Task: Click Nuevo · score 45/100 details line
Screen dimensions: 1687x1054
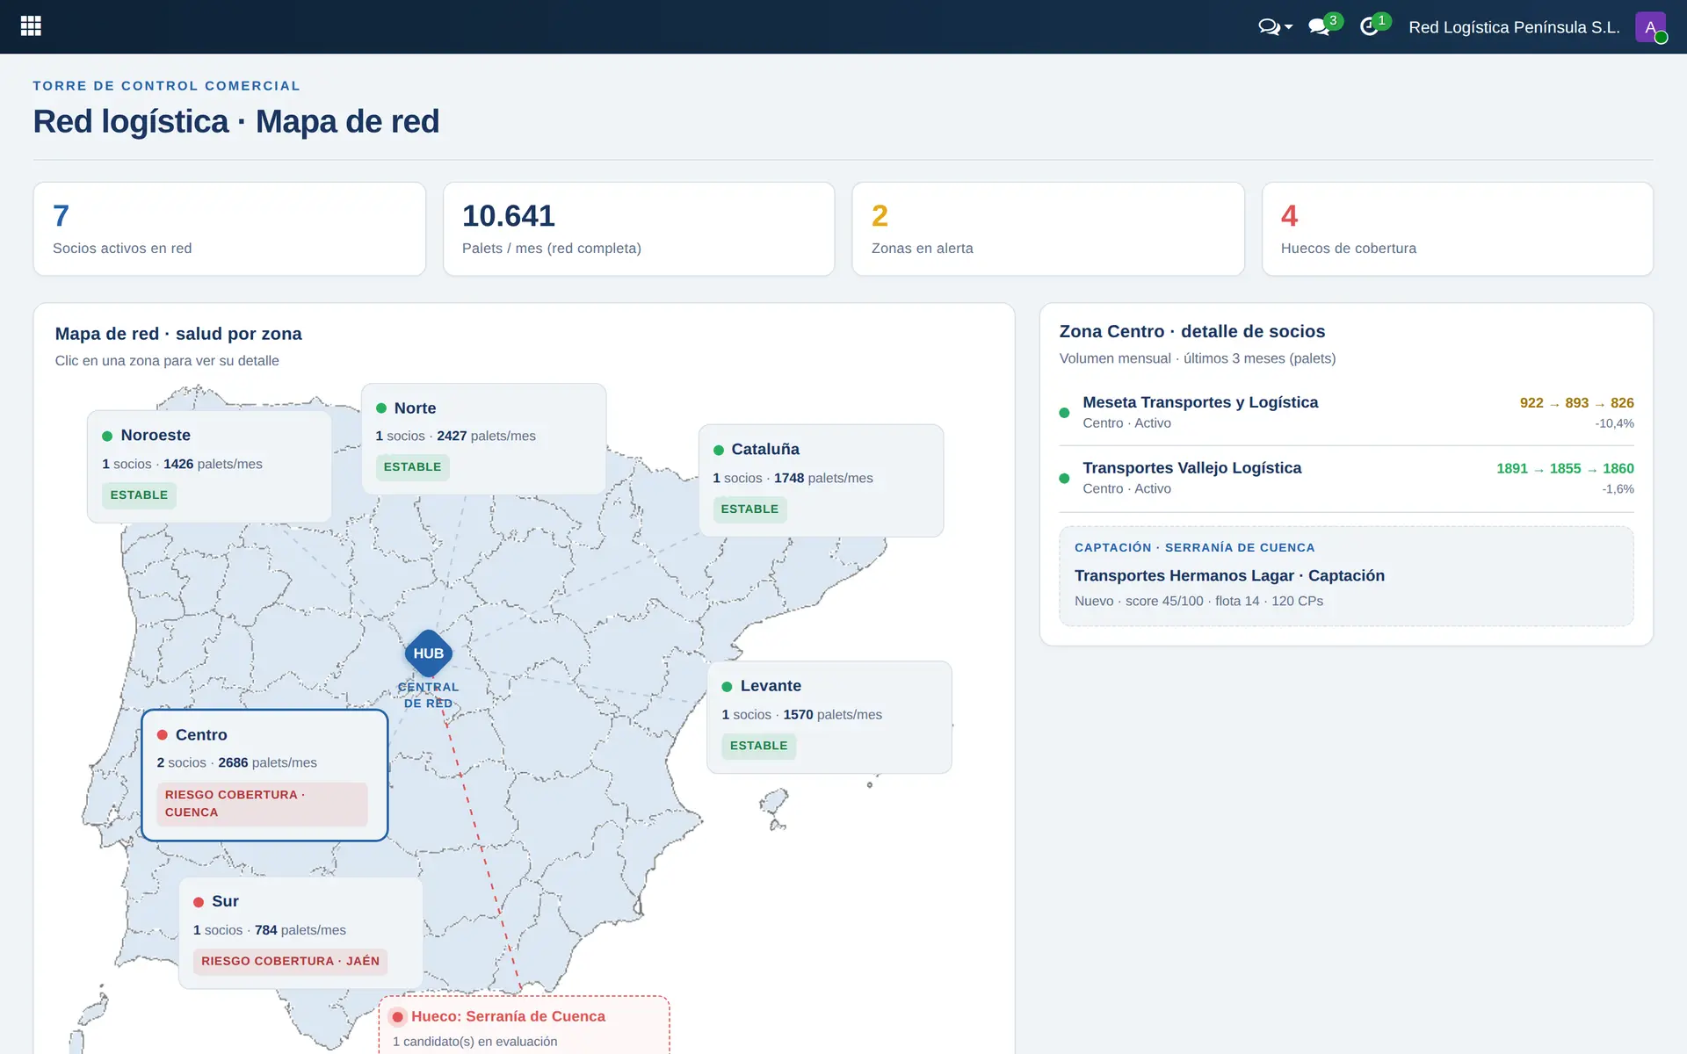Action: (x=1198, y=601)
